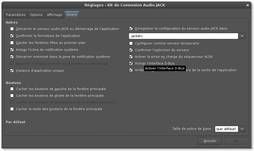Check Cacher les boutons de gauche
Viewport: 254px width, 151px height.
[x=12, y=89]
